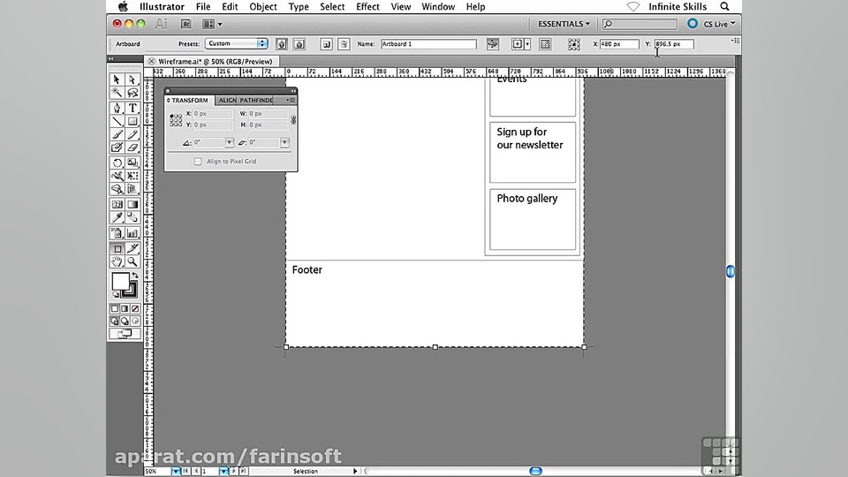Click the Delete Artboard button

click(344, 44)
